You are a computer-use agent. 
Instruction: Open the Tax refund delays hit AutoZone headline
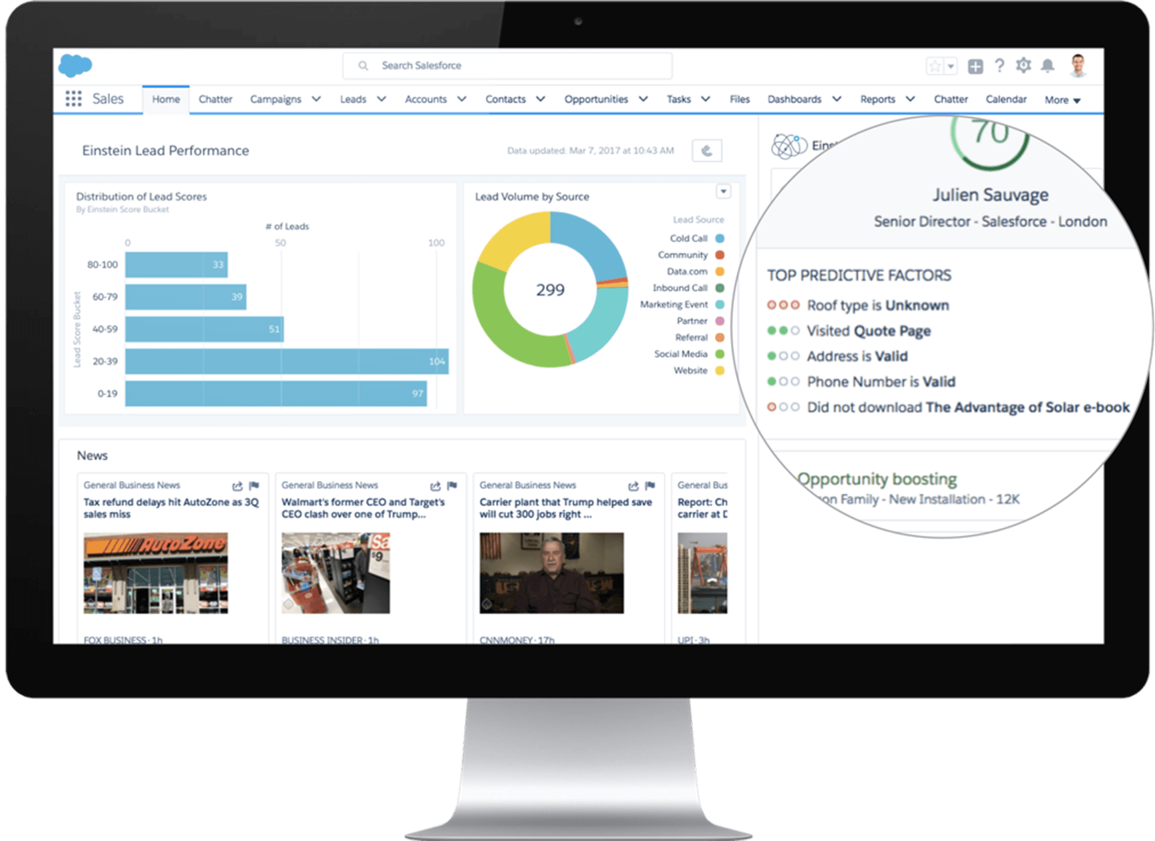[171, 508]
